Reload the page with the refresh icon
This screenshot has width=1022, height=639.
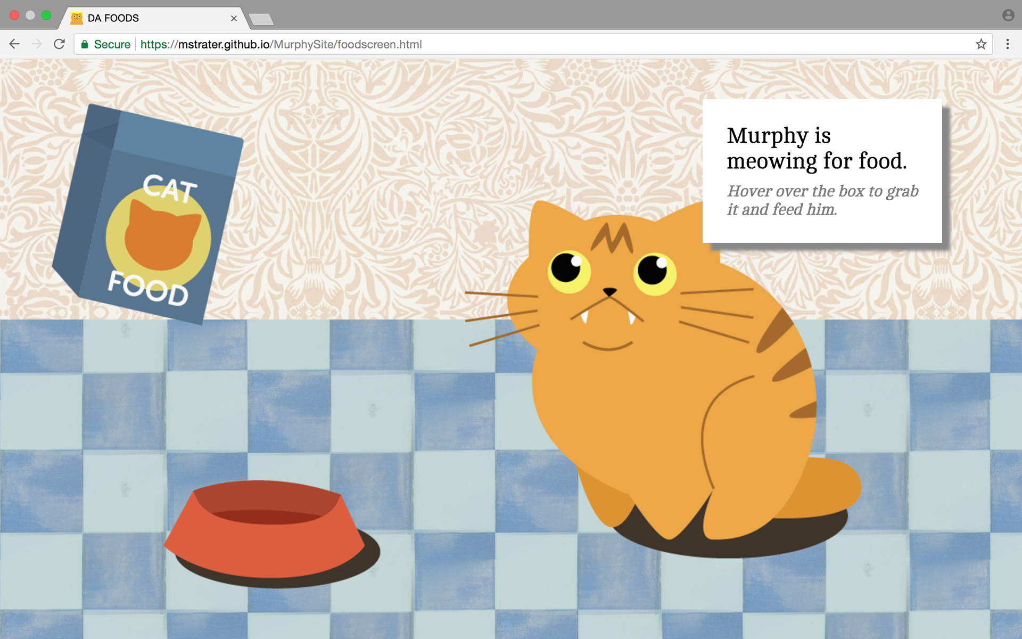point(59,44)
